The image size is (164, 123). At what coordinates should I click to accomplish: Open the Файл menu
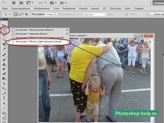pos(5,9)
